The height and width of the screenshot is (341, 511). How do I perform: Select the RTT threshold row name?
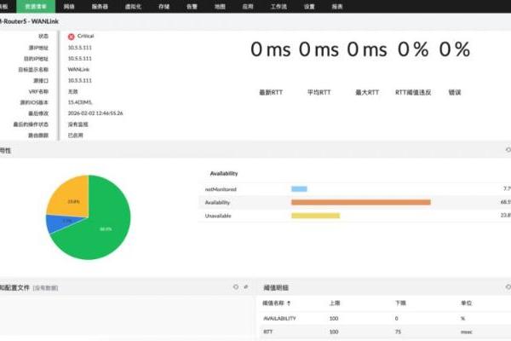(267, 332)
